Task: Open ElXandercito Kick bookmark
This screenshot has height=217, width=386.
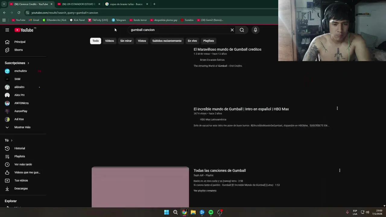Action: [x=54, y=20]
